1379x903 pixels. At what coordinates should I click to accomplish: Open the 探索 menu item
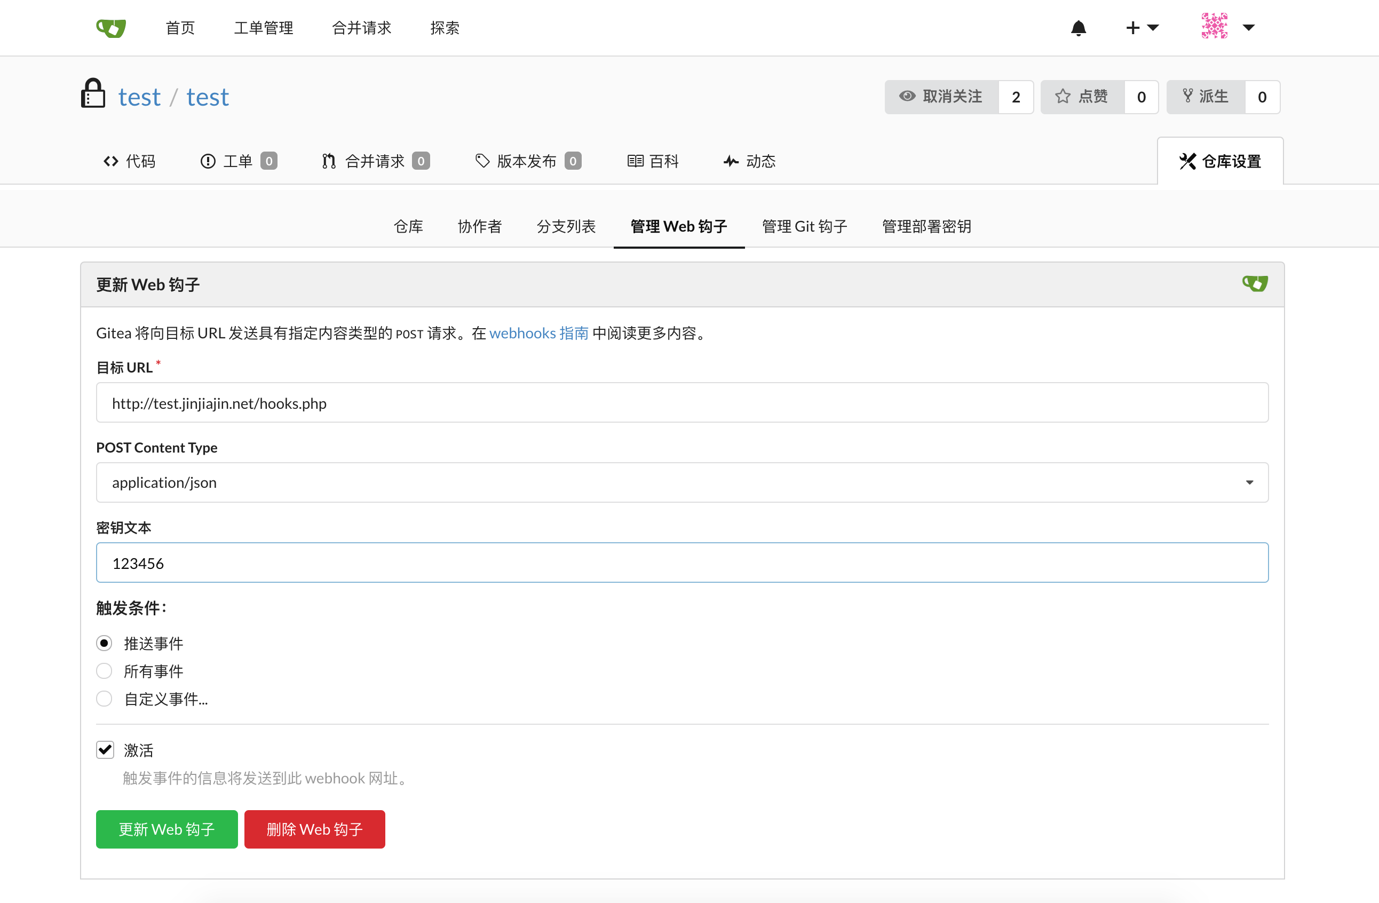[x=445, y=27]
